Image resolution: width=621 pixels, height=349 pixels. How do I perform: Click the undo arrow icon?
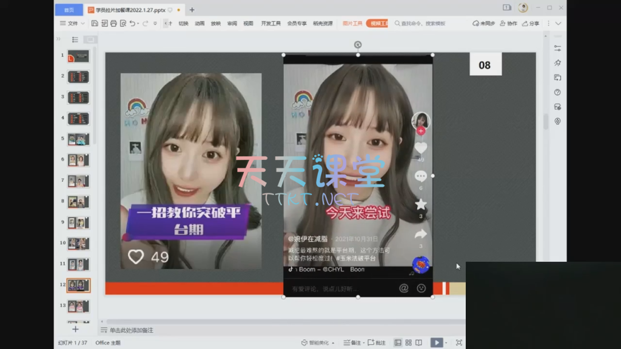coord(132,24)
